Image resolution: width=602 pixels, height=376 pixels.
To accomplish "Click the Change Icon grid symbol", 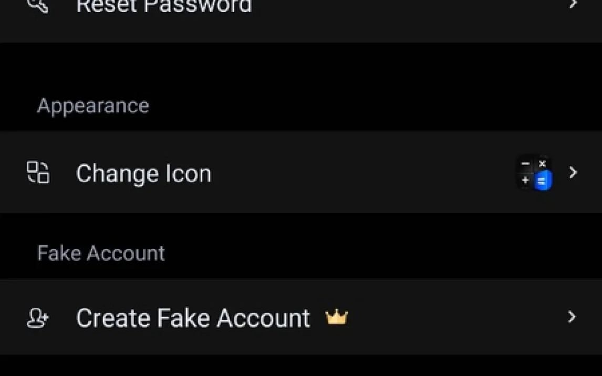I will click(38, 173).
